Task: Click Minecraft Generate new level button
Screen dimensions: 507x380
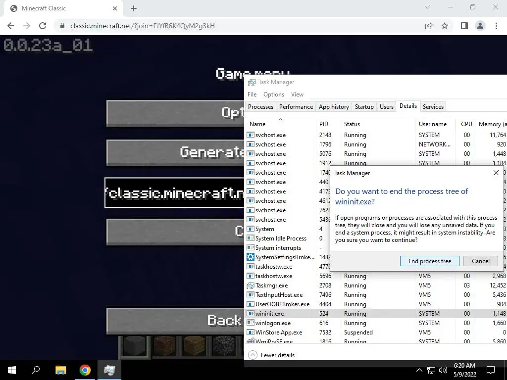Action: pos(175,152)
